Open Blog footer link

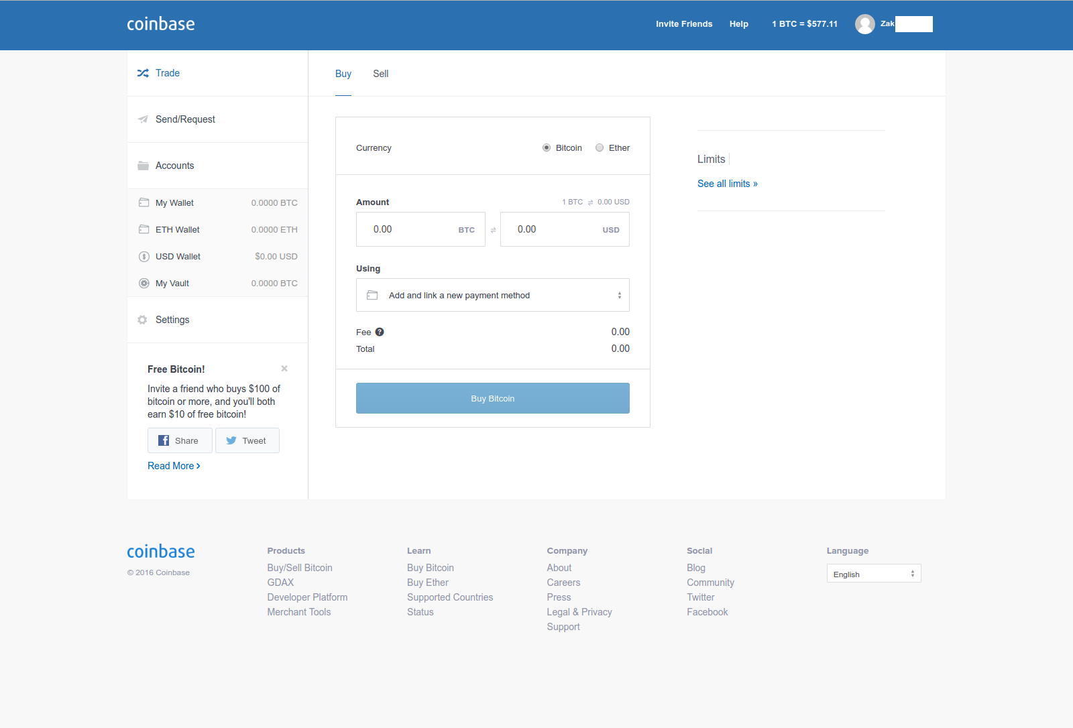click(x=696, y=568)
